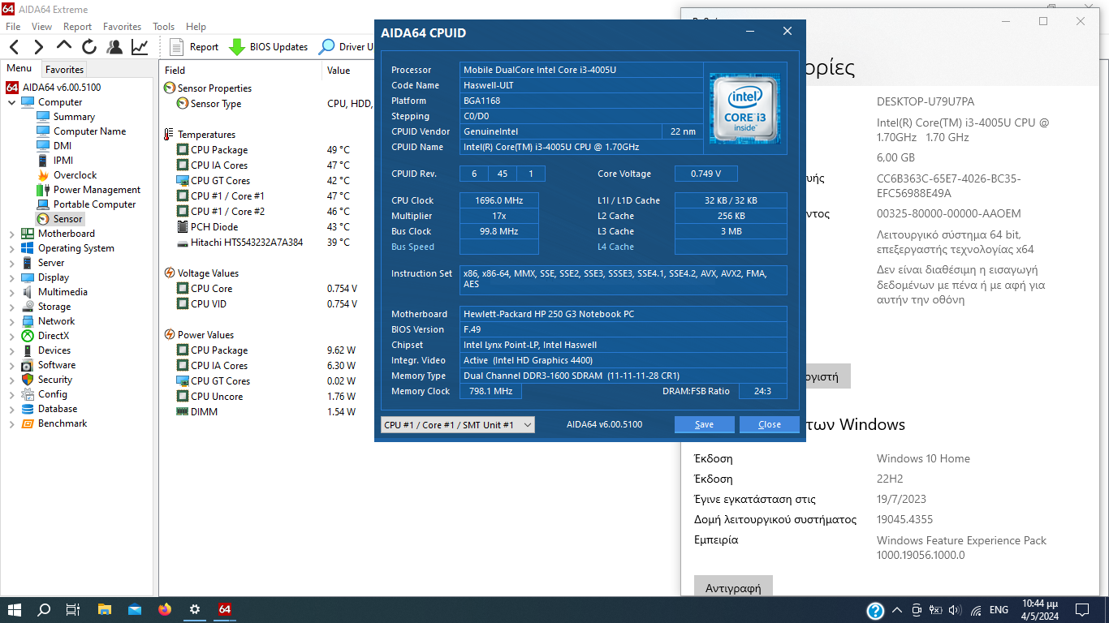This screenshot has height=623, width=1109.
Task: Open taskbar search magnifier
Action: coord(44,609)
